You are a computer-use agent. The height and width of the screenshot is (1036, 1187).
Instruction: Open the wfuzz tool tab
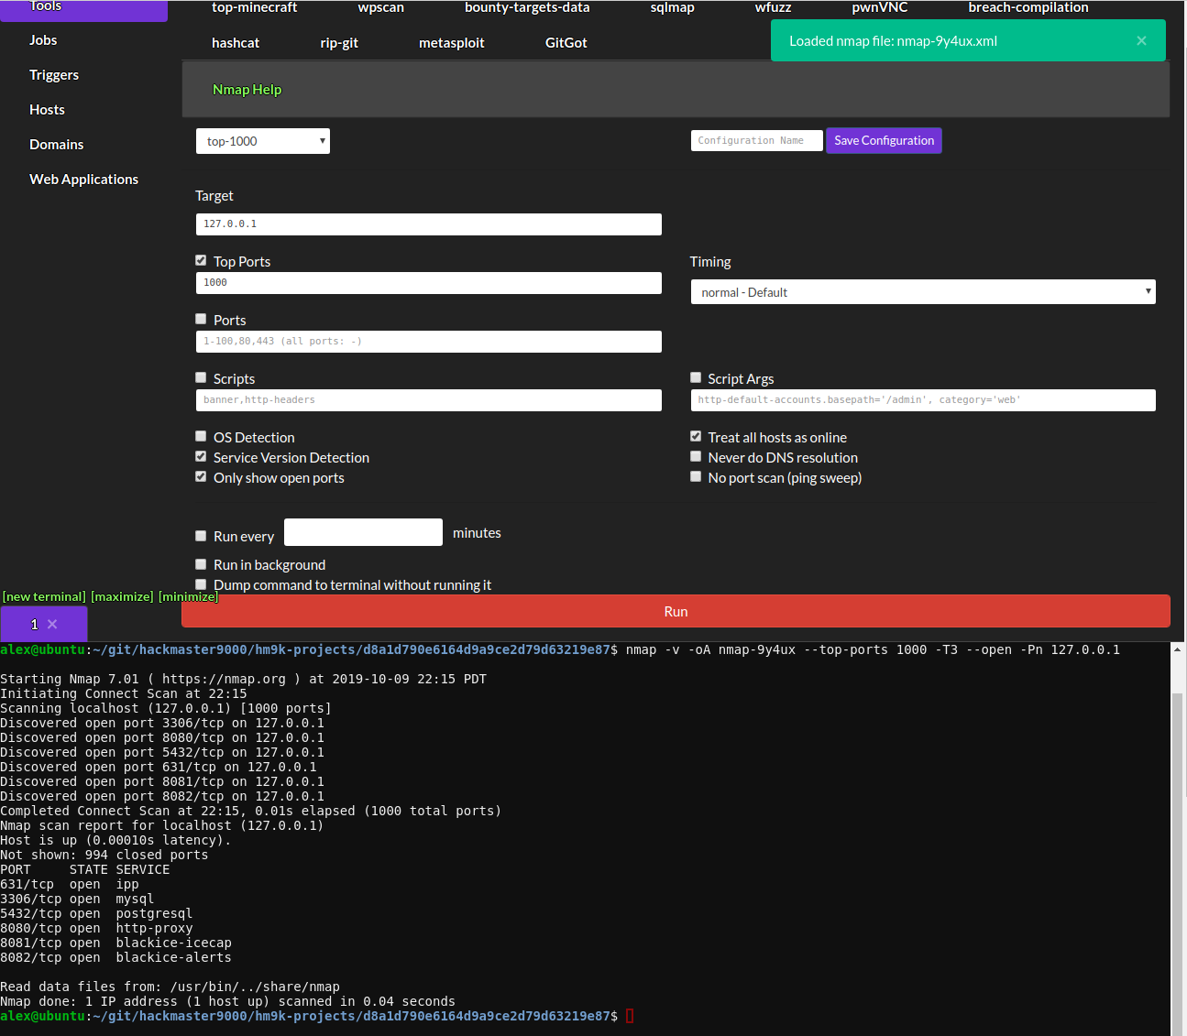tap(774, 7)
